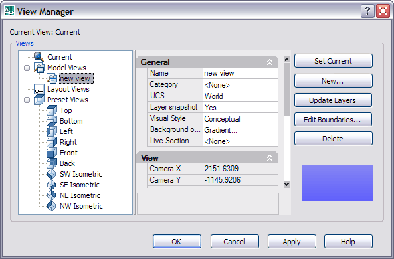Click the new view camera icon
The width and height of the screenshot is (394, 259).
pos(52,78)
